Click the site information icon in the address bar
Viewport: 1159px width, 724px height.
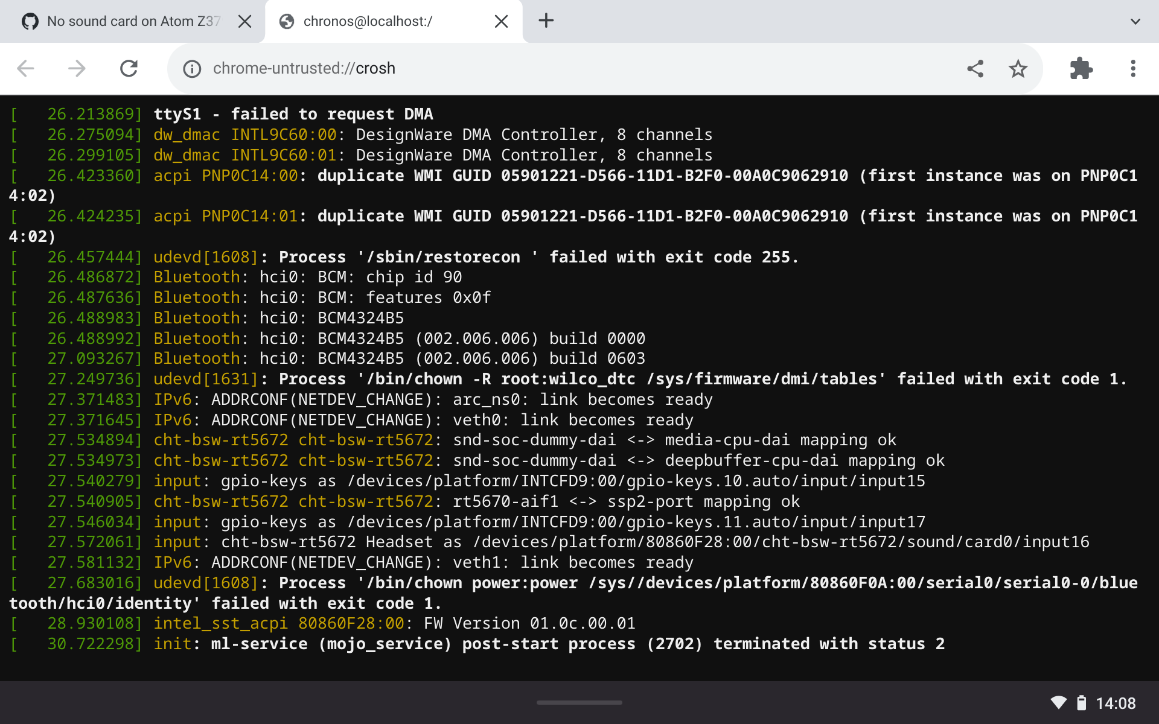(192, 68)
